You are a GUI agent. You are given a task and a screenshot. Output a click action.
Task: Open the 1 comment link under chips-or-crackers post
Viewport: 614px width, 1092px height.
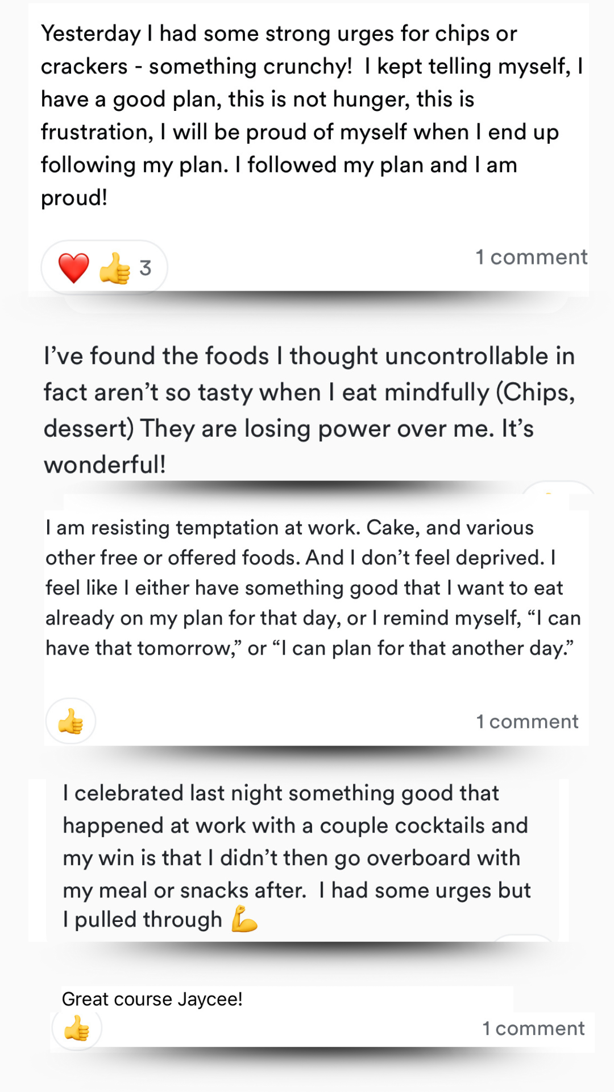531,257
